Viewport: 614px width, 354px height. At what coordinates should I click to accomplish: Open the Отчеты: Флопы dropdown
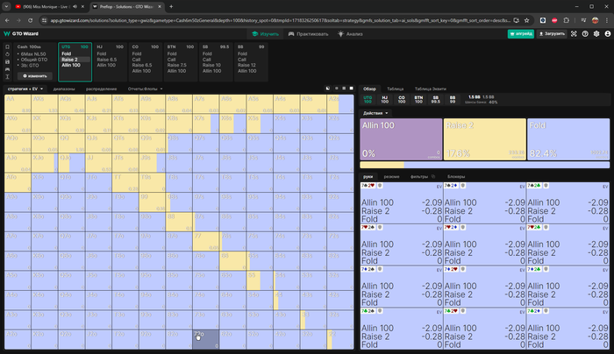[x=145, y=88]
